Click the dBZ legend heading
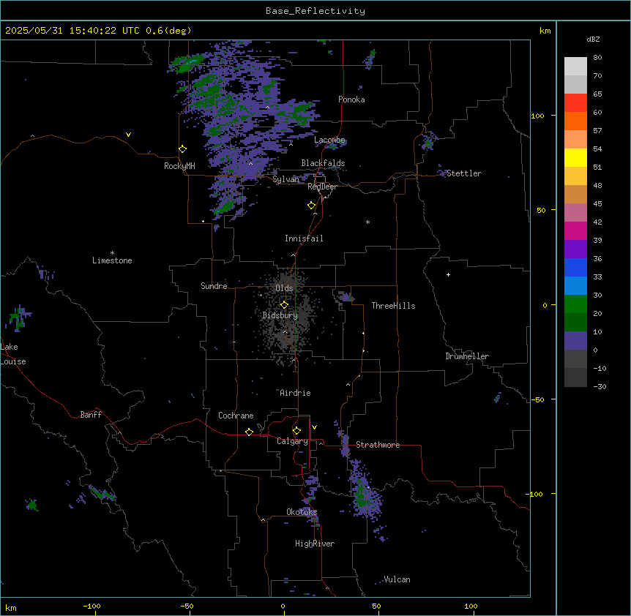Screen dimensions: 631x616 pyautogui.click(x=593, y=40)
